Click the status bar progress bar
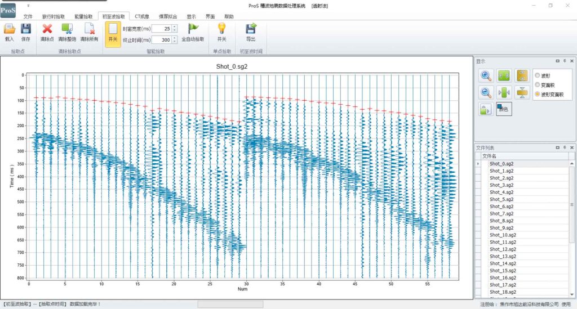Screen dimensions: 577x309 point(230,304)
